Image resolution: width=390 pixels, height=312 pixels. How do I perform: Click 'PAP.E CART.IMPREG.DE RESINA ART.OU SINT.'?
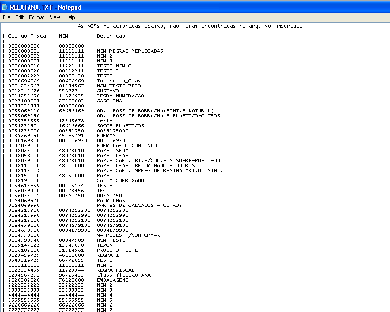click(x=160, y=170)
